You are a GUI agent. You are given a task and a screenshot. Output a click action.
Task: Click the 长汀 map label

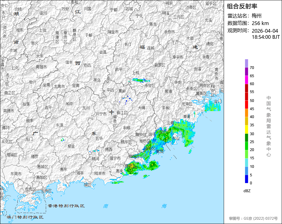[128, 44]
